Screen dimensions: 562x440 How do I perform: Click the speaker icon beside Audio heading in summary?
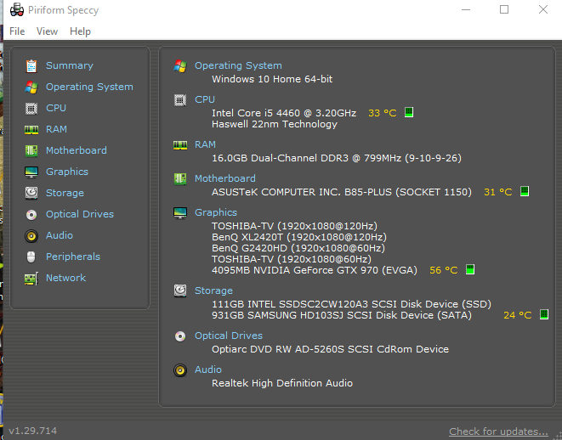[x=180, y=370]
